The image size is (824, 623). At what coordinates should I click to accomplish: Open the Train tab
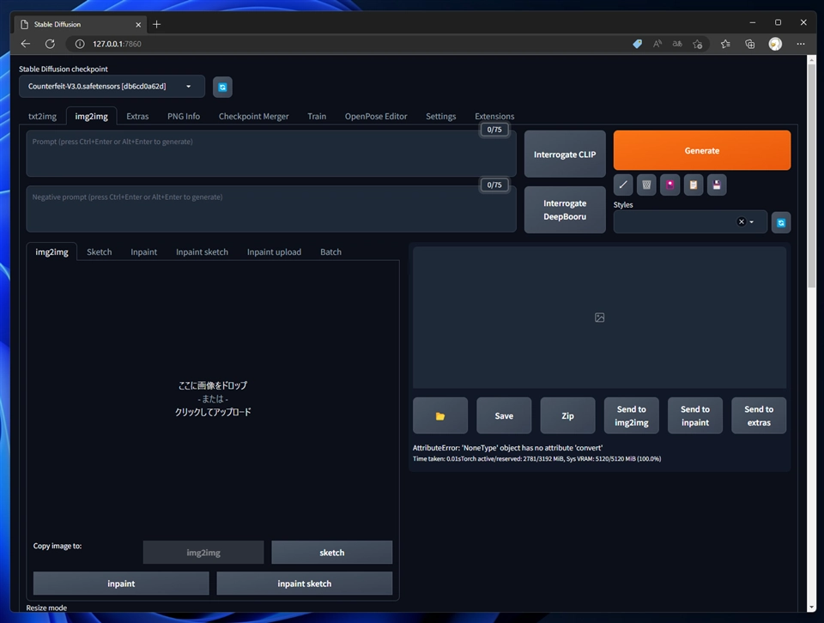(x=317, y=116)
